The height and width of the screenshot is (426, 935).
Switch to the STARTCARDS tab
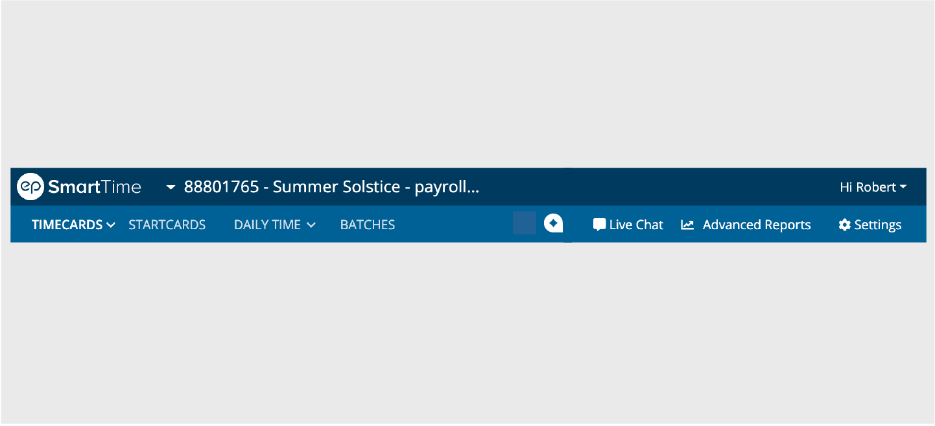click(167, 225)
